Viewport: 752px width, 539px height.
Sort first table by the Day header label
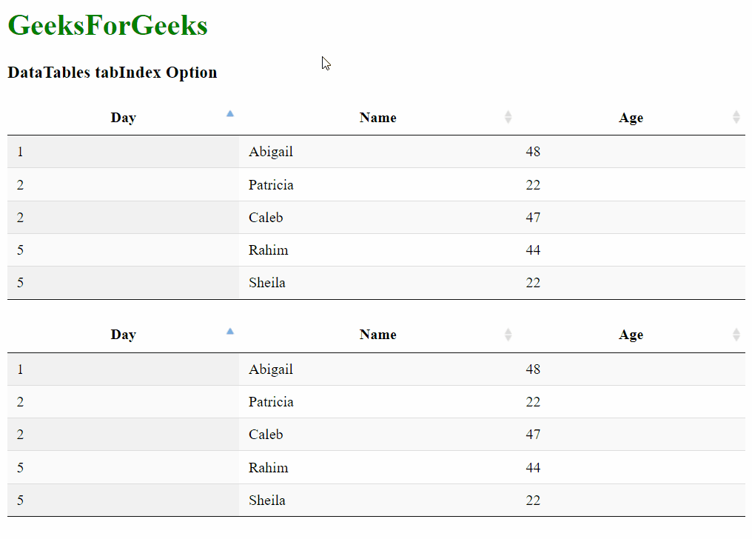(124, 118)
